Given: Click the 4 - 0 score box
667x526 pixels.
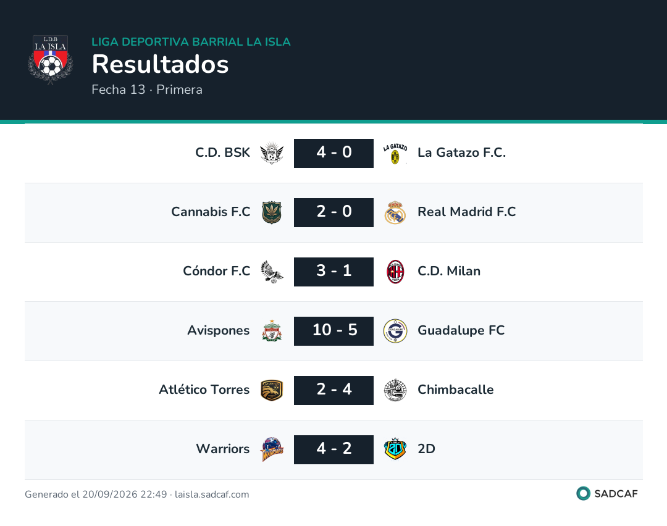Looking at the screenshot, I should [x=334, y=153].
